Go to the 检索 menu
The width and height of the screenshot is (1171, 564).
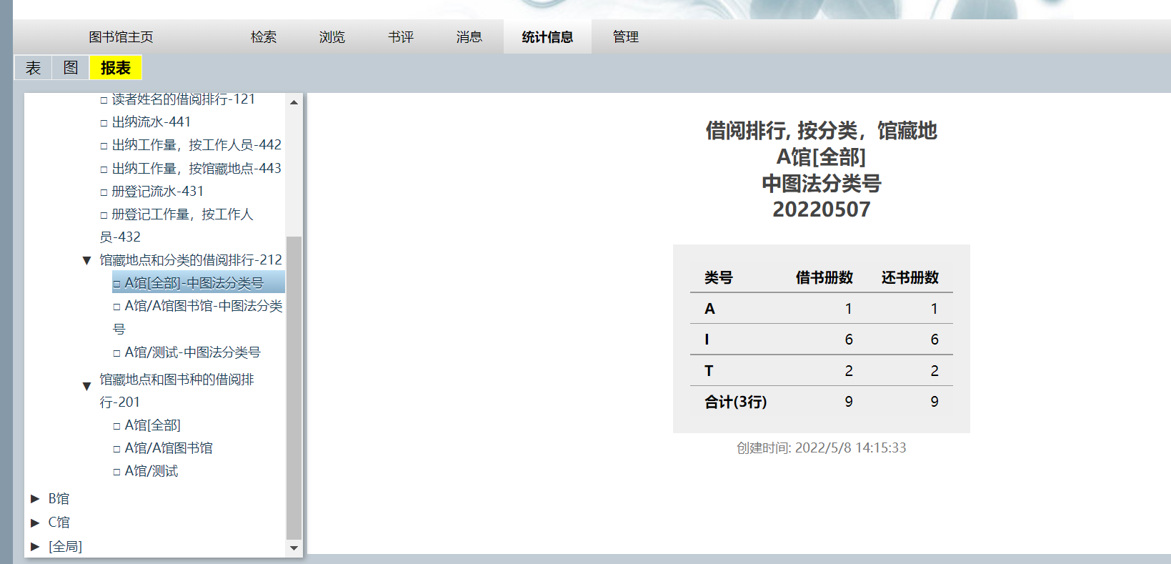click(x=264, y=37)
